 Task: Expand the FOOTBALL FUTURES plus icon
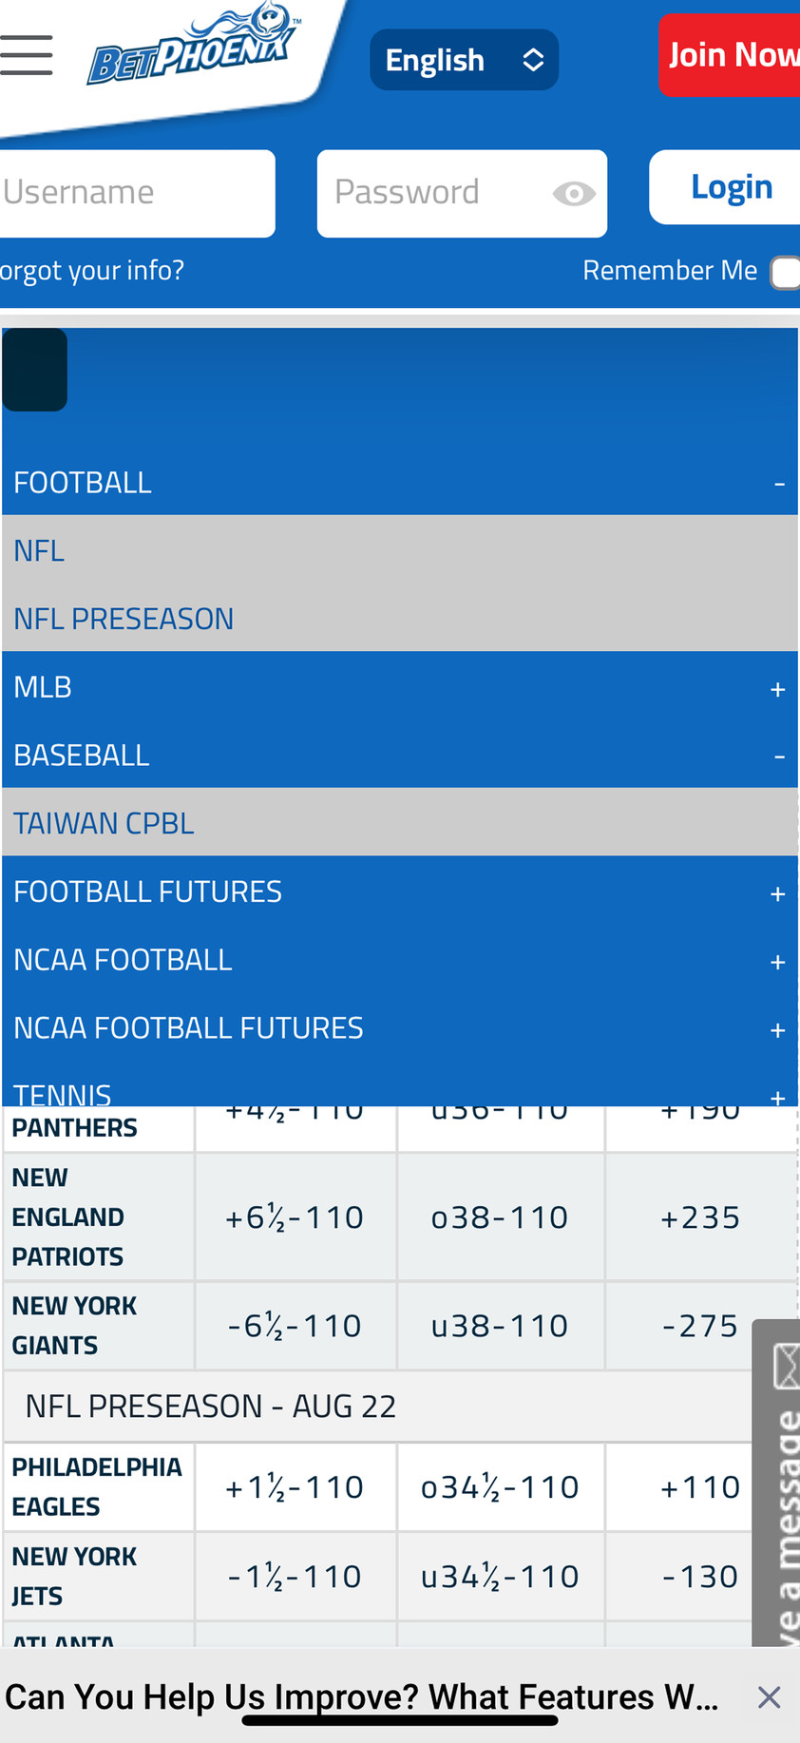pos(778,893)
